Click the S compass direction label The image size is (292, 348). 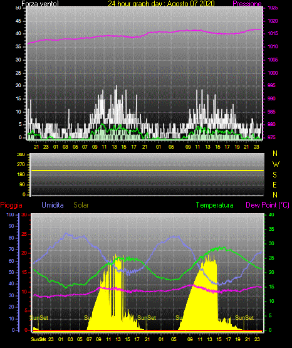[275, 175]
